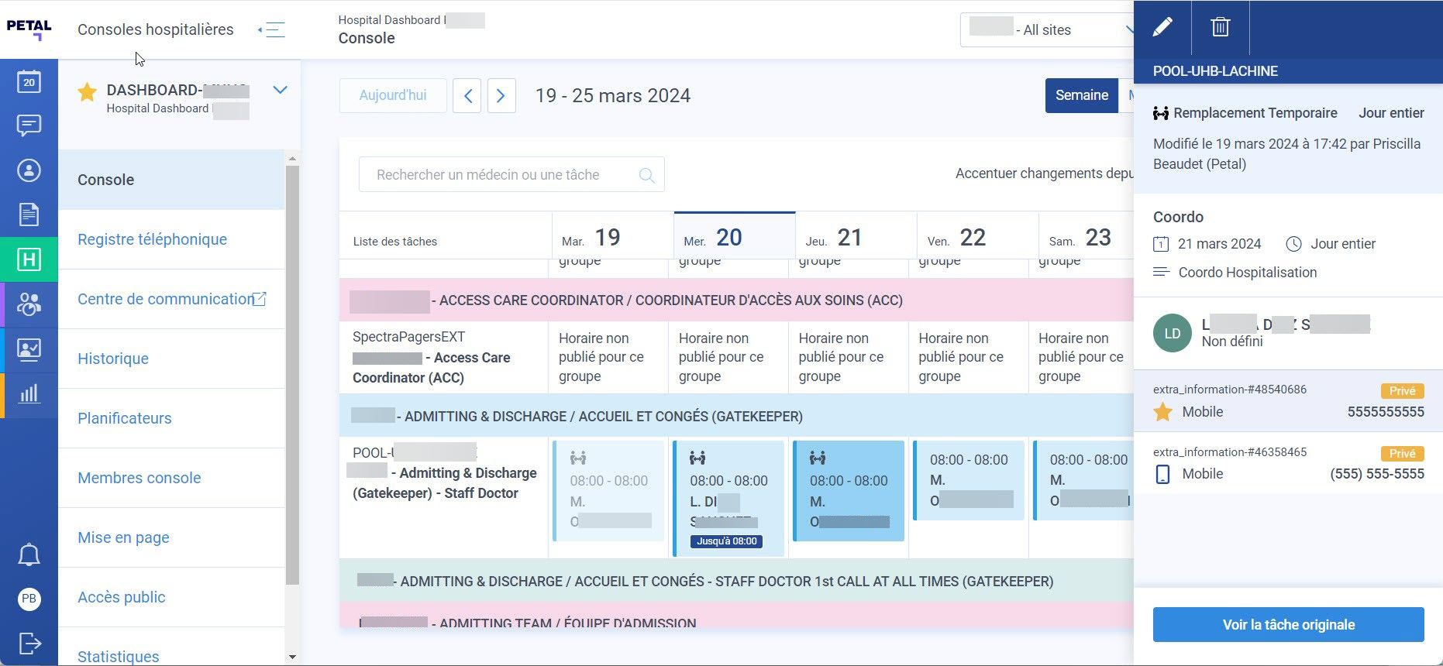
Task: Go to previous week arrow
Action: pos(467,96)
